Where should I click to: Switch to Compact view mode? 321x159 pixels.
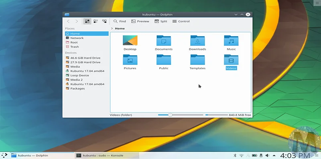(95, 21)
